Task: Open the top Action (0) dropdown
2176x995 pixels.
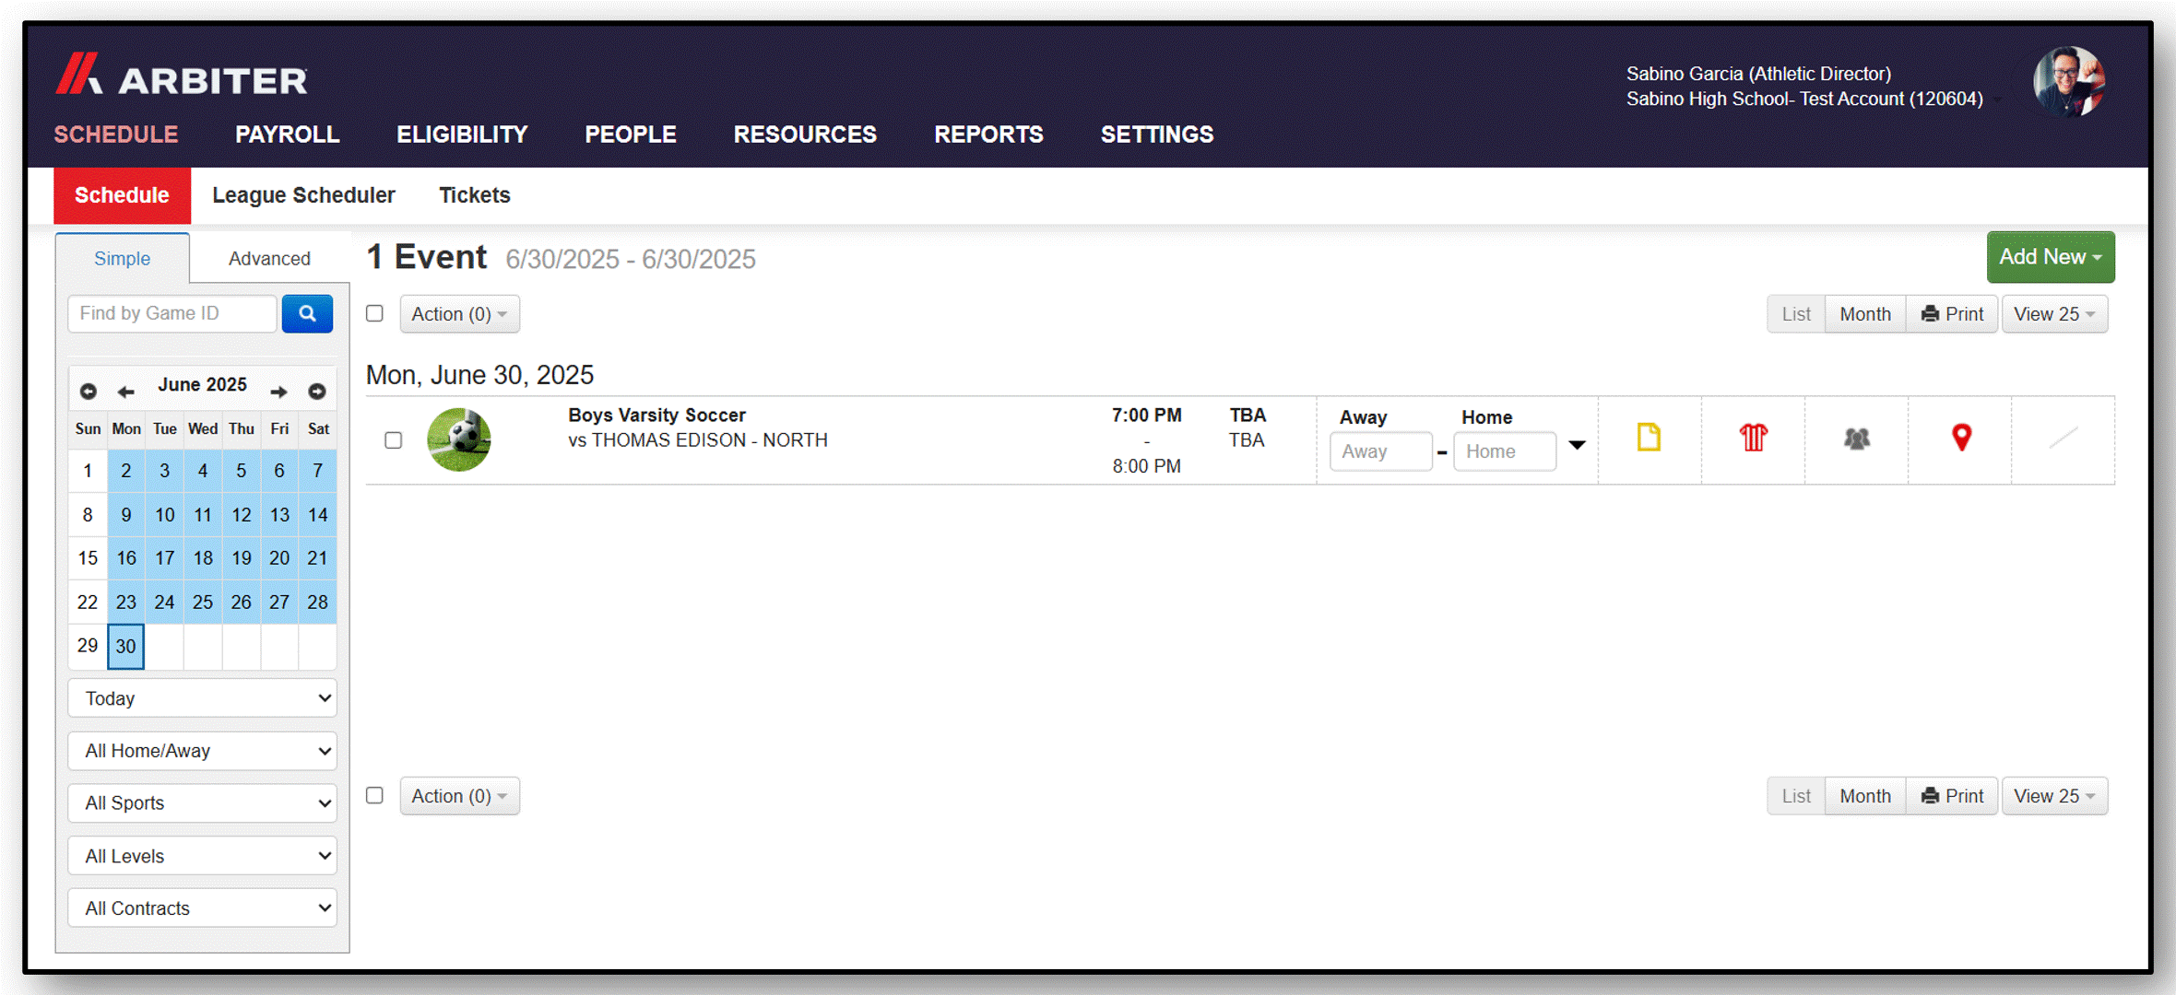Action: click(459, 314)
